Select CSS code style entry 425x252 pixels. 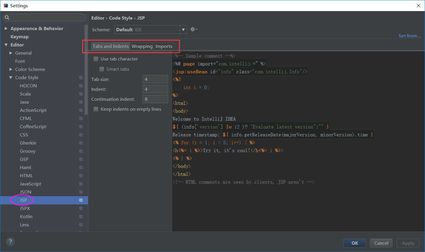point(24,135)
